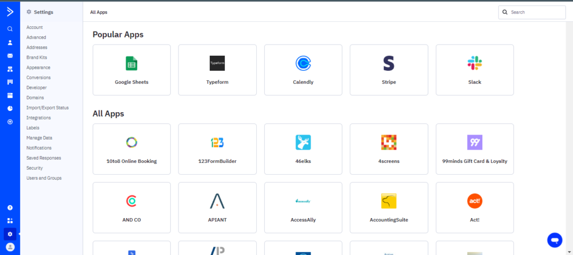Click the Slack logo icon
This screenshot has height=255, width=573.
pyautogui.click(x=475, y=64)
